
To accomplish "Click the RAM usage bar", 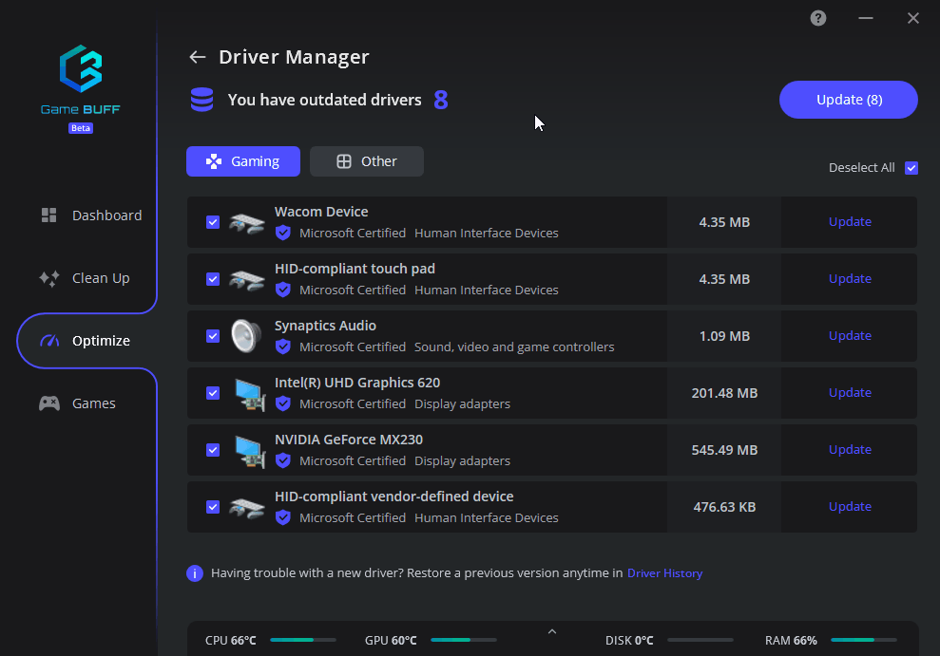I will [x=863, y=640].
